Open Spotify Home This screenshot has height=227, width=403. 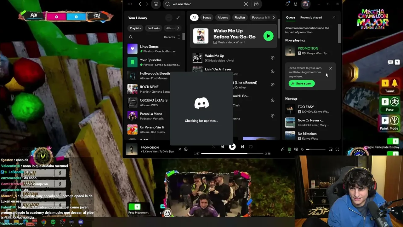(x=156, y=4)
